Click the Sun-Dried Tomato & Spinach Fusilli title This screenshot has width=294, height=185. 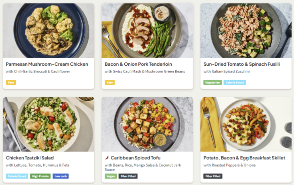point(241,64)
